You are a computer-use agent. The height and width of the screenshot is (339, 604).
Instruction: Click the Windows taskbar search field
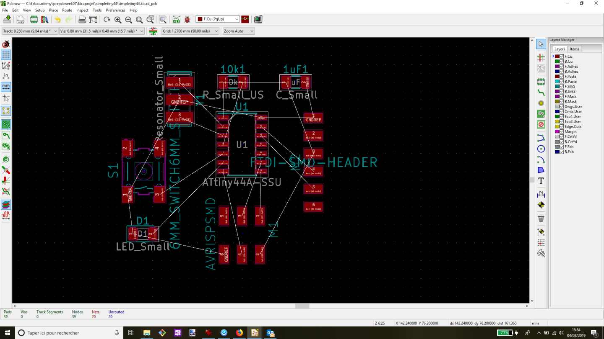click(69, 333)
